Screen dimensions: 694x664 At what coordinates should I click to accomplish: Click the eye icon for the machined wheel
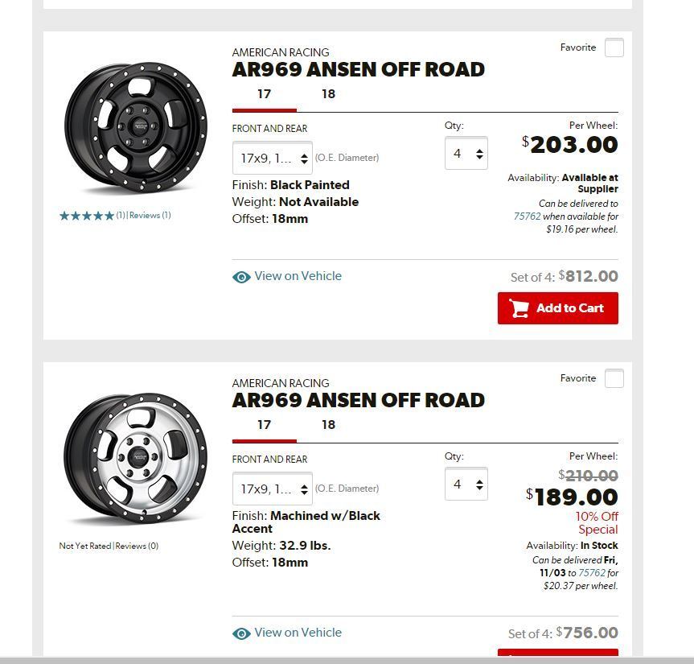click(240, 633)
